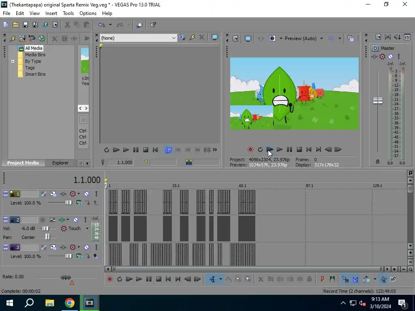Click Stop button in video preview
415x311 pixels.
click(x=299, y=149)
